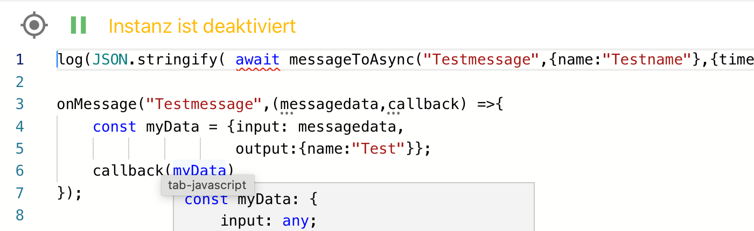754x231 pixels.
Task: Click line number 8 in the gutter
Action: 20,215
